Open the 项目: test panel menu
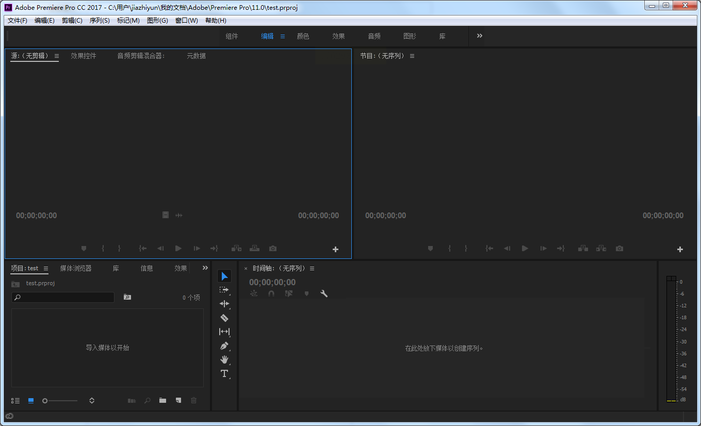The width and height of the screenshot is (701, 426). pyautogui.click(x=46, y=268)
